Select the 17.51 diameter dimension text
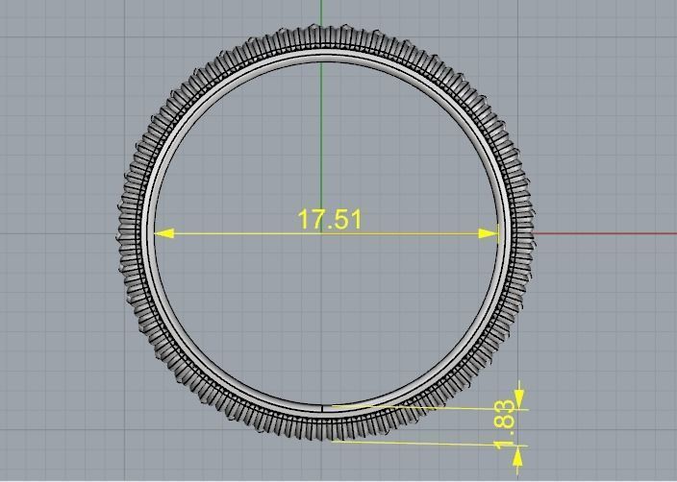The height and width of the screenshot is (482, 677). point(330,219)
